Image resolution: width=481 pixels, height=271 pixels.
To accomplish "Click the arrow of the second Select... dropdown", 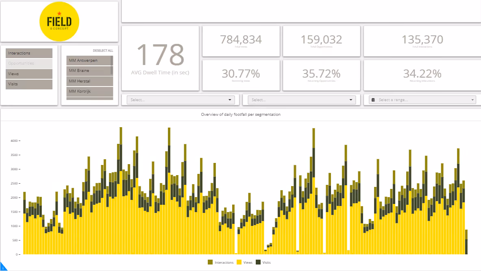I will 351,100.
